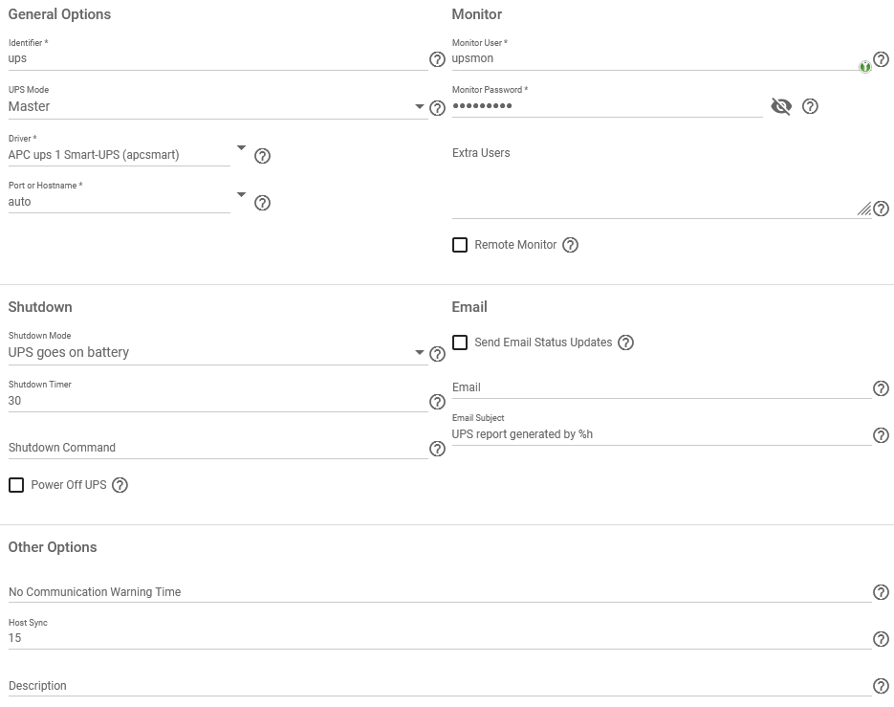Click help icon beside Monitor Password

(x=810, y=106)
